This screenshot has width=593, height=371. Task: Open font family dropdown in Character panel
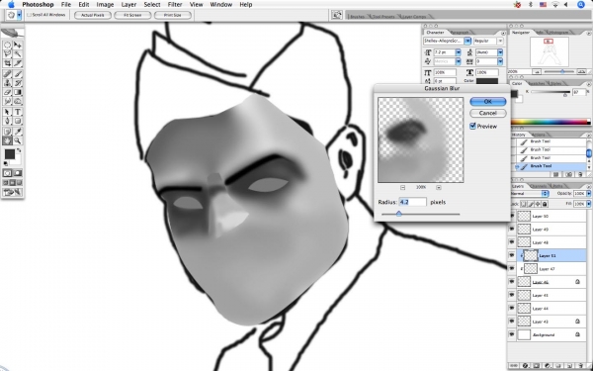[467, 41]
